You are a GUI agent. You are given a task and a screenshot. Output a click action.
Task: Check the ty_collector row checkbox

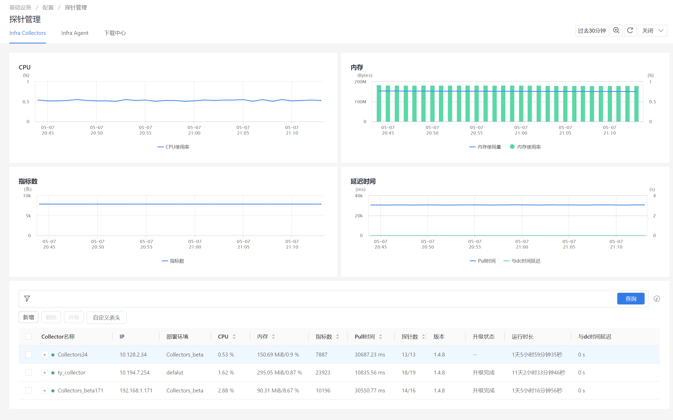29,372
